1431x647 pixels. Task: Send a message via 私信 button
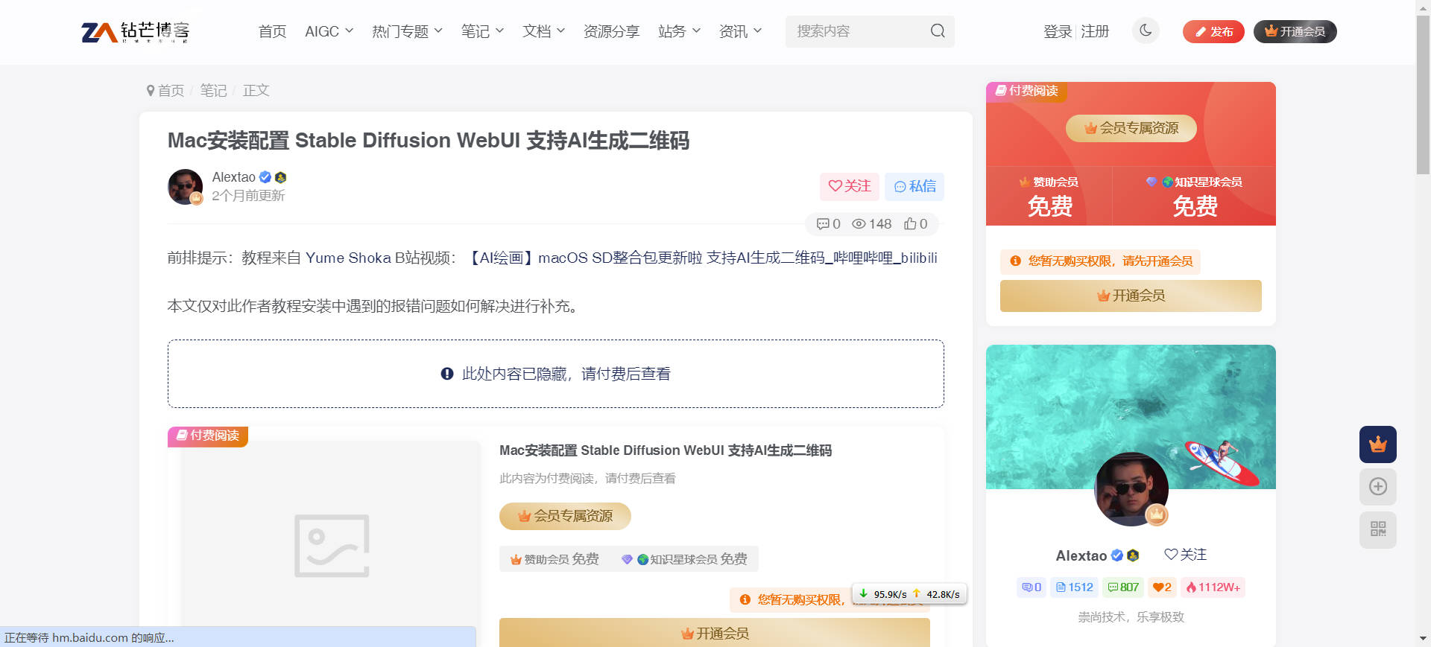914,186
